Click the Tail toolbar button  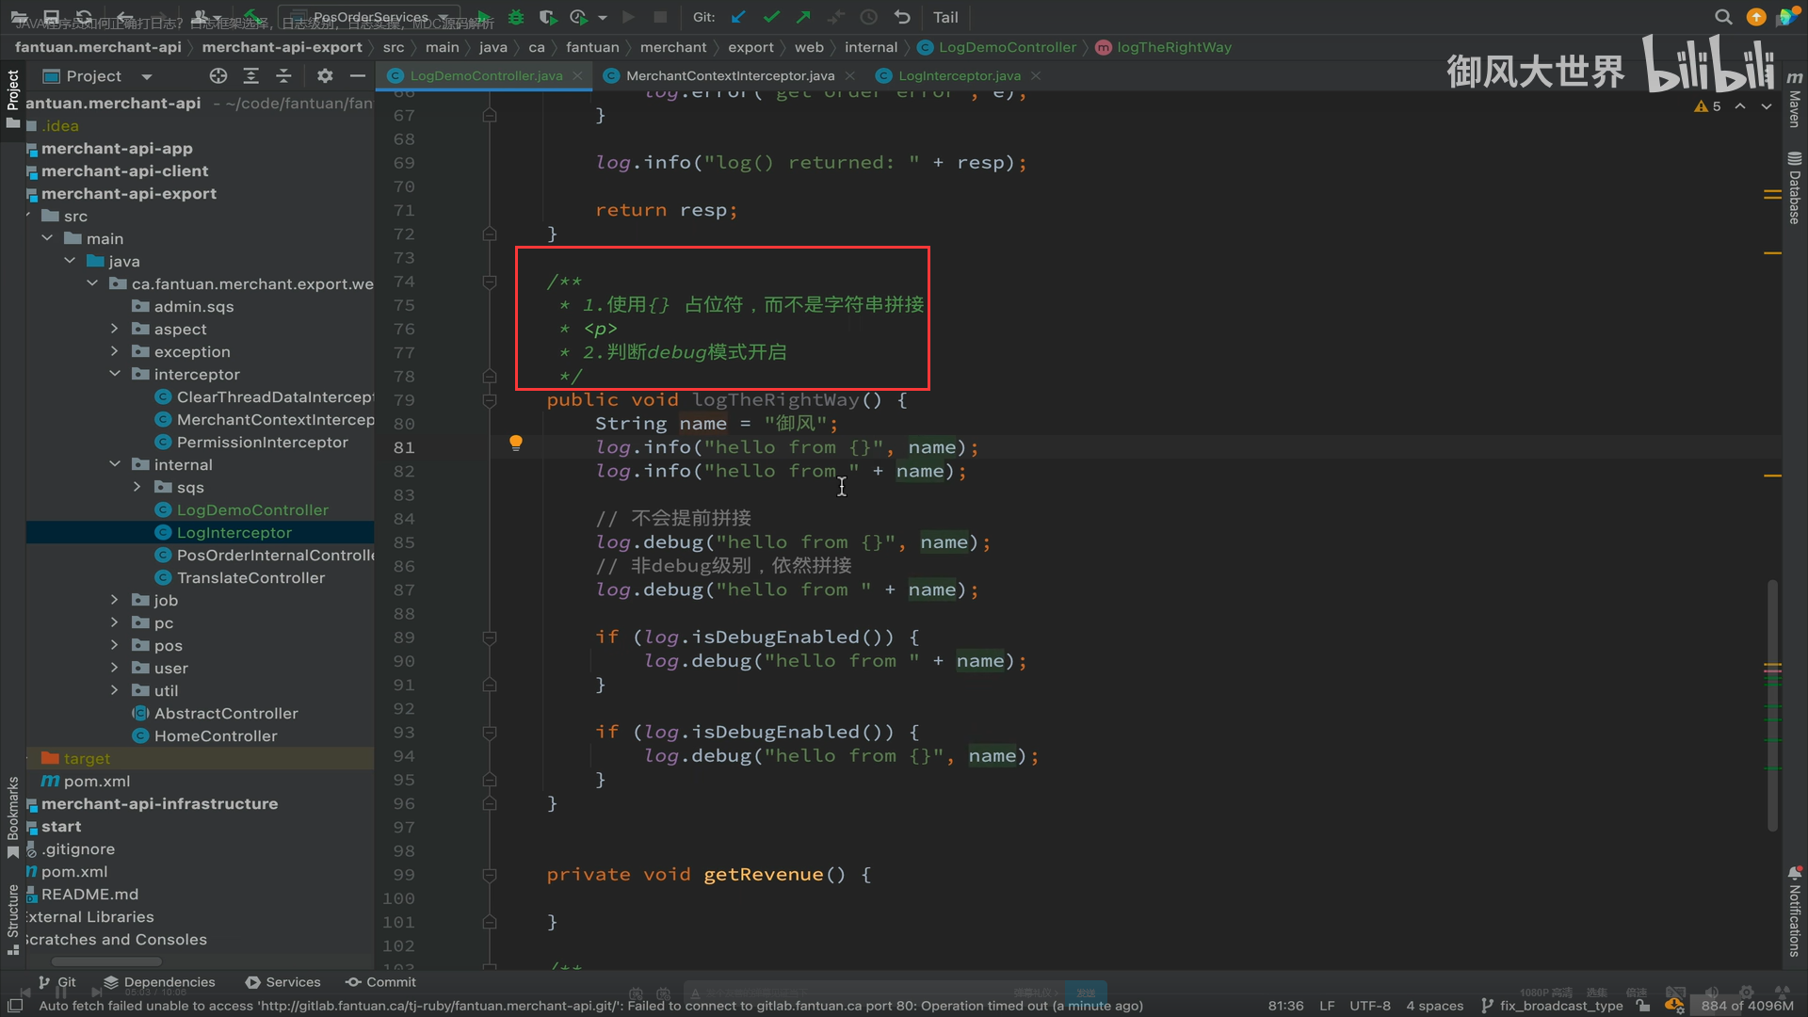945,17
